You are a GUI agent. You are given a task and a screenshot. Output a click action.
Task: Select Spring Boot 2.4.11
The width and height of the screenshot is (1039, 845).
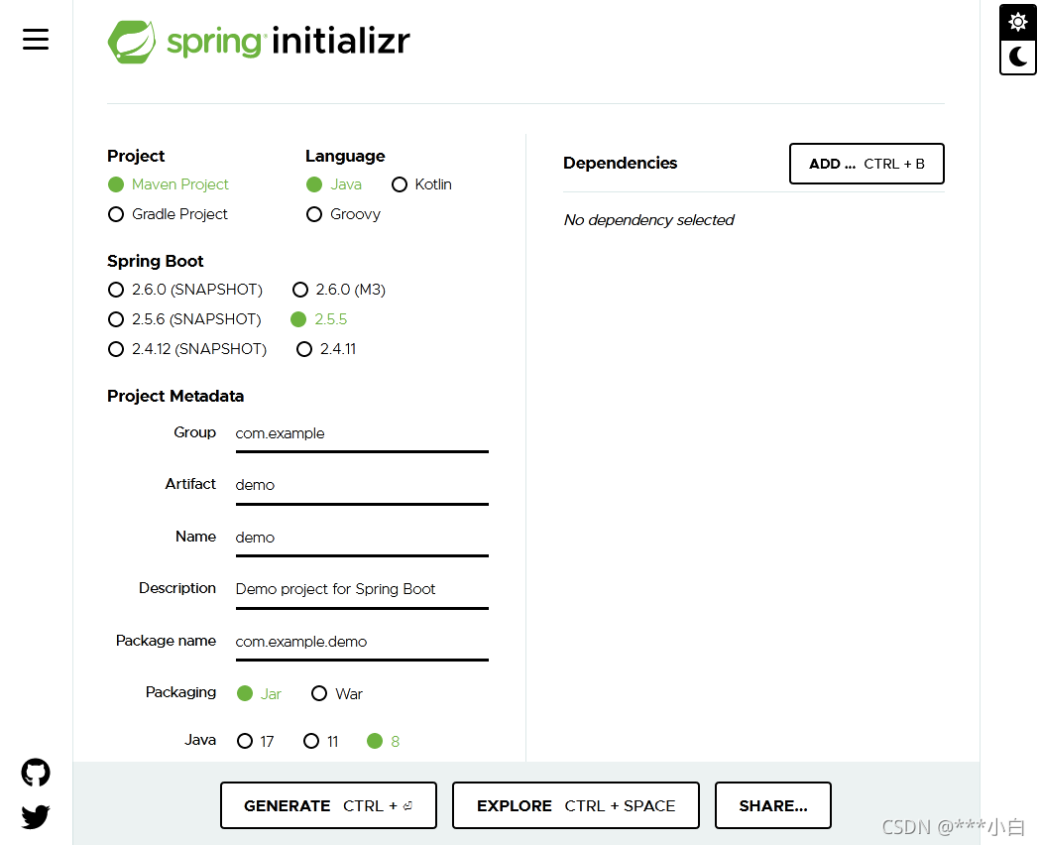click(326, 349)
